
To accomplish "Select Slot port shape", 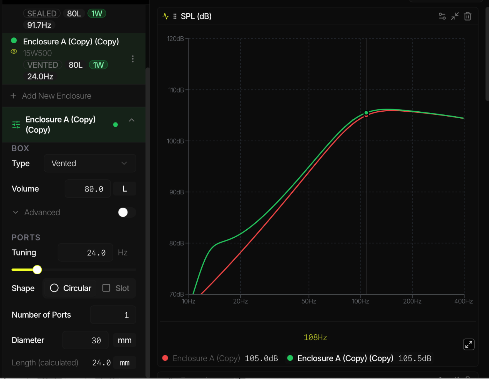I will (116, 288).
